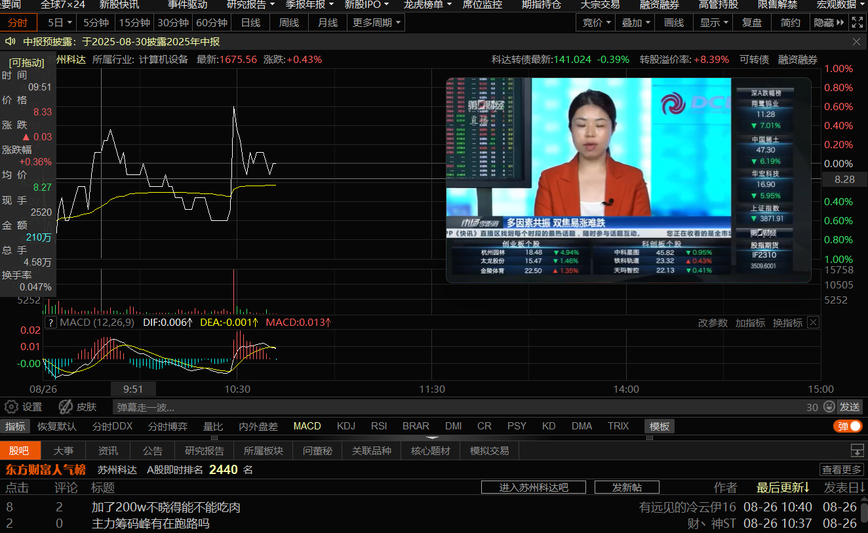Image resolution: width=868 pixels, height=533 pixels.
Task: Switch to 日线 chart
Action: coord(250,22)
